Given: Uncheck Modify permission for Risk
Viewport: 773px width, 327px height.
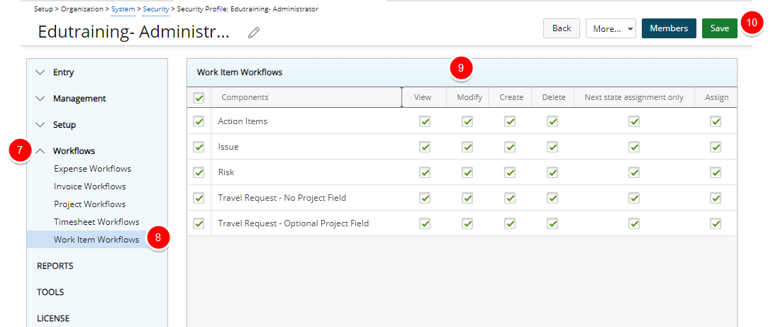Looking at the screenshot, I should click(467, 172).
